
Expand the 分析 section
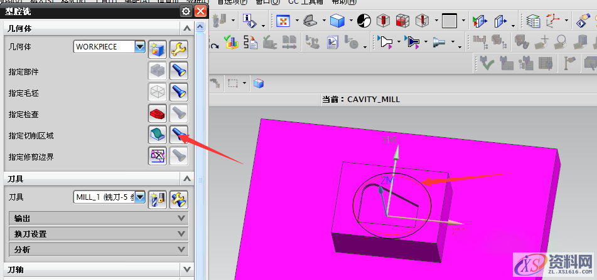[99, 249]
